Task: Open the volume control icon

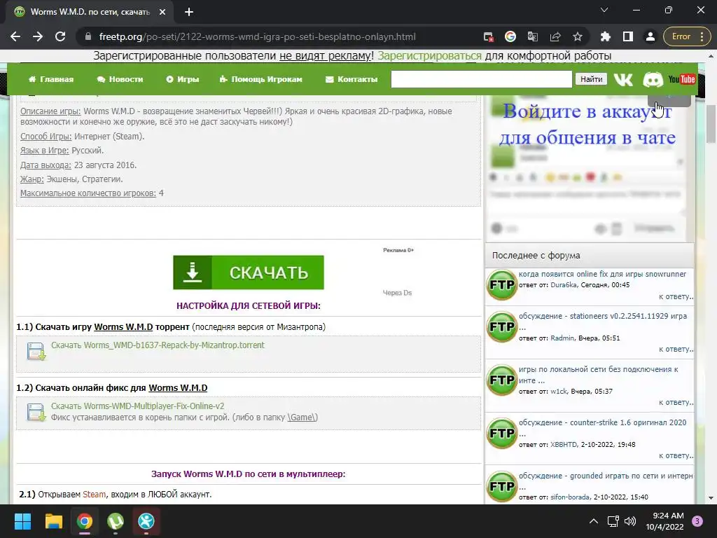Action: tap(630, 521)
